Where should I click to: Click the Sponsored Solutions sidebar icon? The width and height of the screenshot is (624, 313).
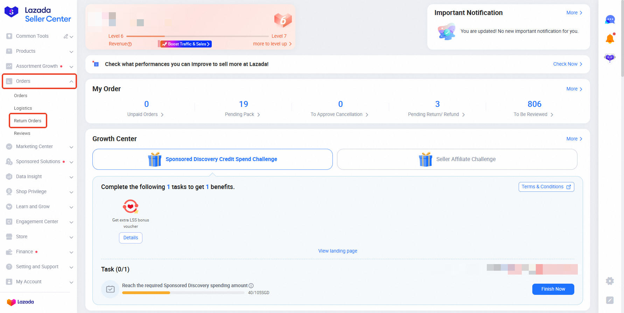point(9,161)
